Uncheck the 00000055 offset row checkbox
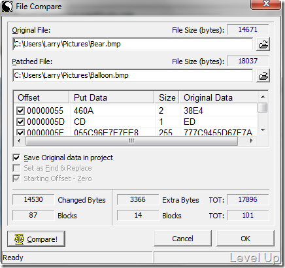 click(x=20, y=110)
